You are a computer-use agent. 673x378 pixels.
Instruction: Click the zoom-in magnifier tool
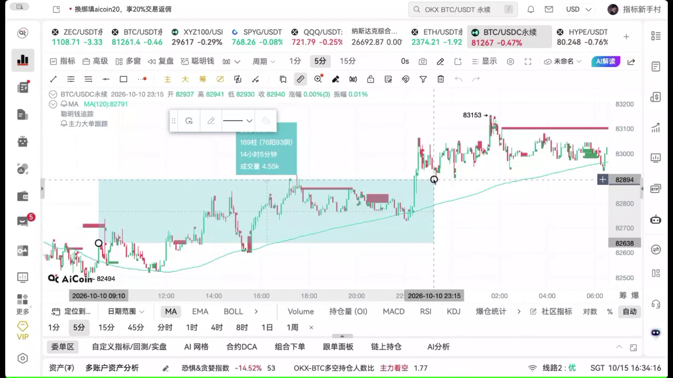pos(318,79)
